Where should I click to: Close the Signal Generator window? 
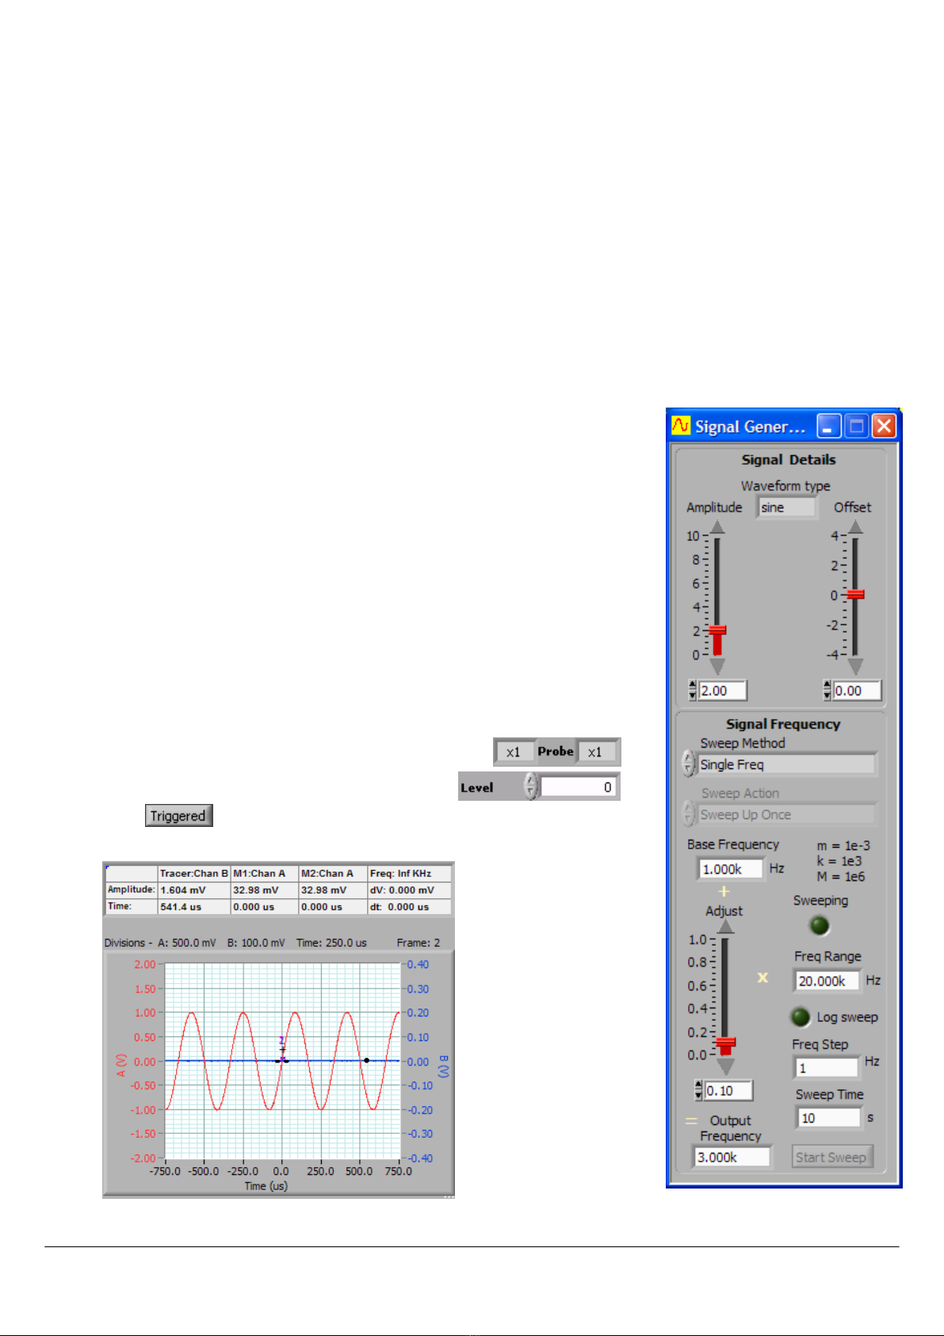tap(883, 426)
